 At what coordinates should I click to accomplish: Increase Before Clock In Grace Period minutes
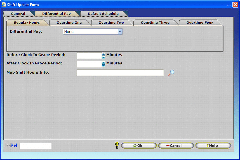coord(103,54)
